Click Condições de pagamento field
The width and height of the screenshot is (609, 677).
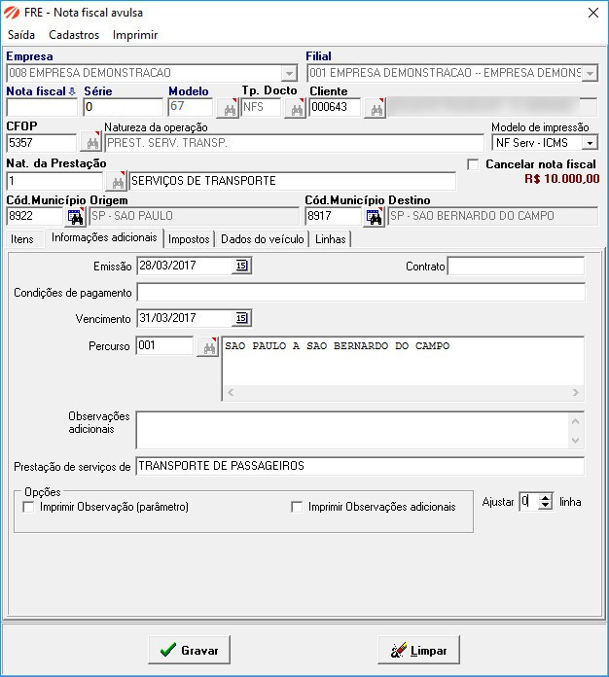(361, 293)
